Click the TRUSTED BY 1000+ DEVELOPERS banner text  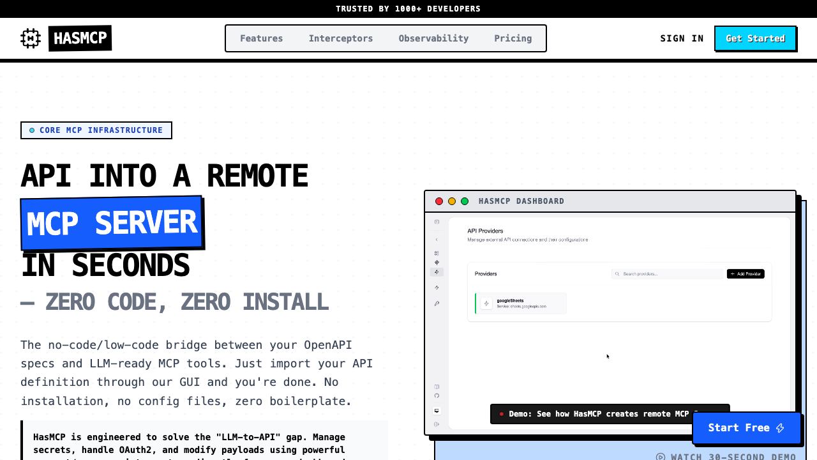(408, 9)
